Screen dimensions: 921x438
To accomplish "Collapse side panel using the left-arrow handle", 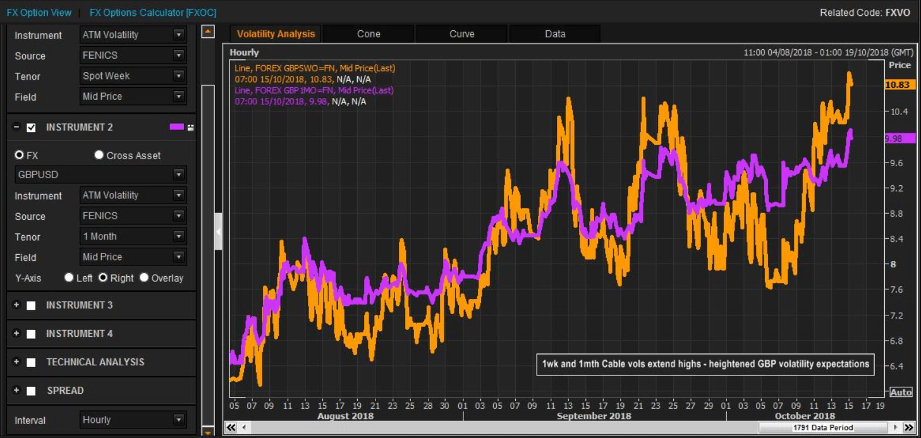I will click(x=218, y=232).
